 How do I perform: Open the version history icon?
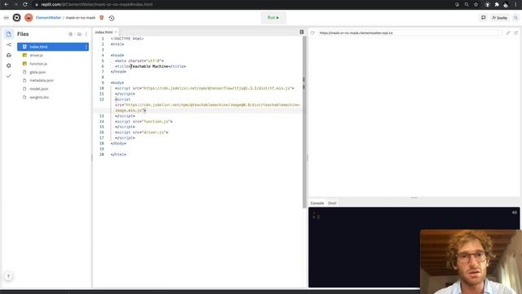point(112,18)
